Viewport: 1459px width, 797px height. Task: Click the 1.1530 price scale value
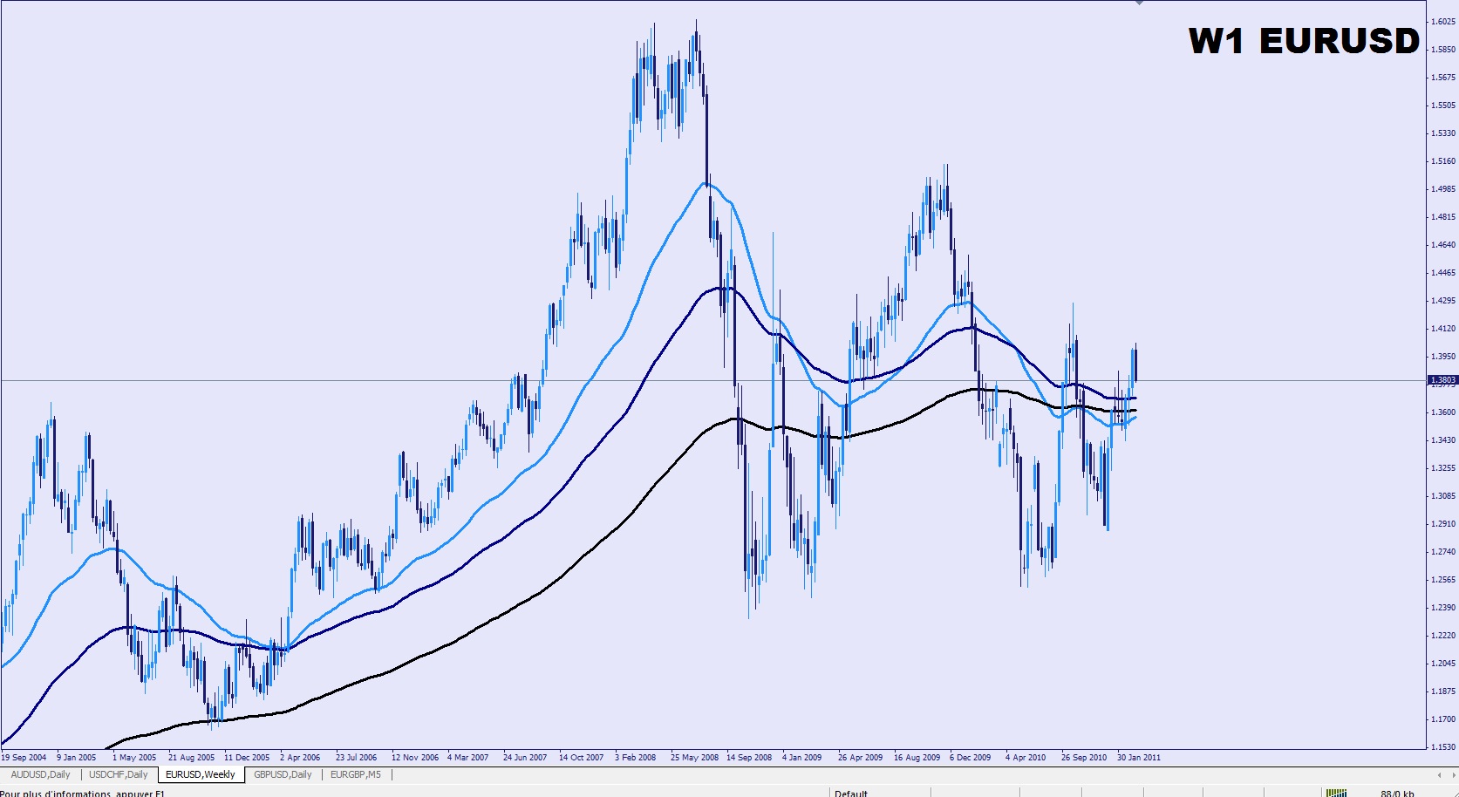1443,747
